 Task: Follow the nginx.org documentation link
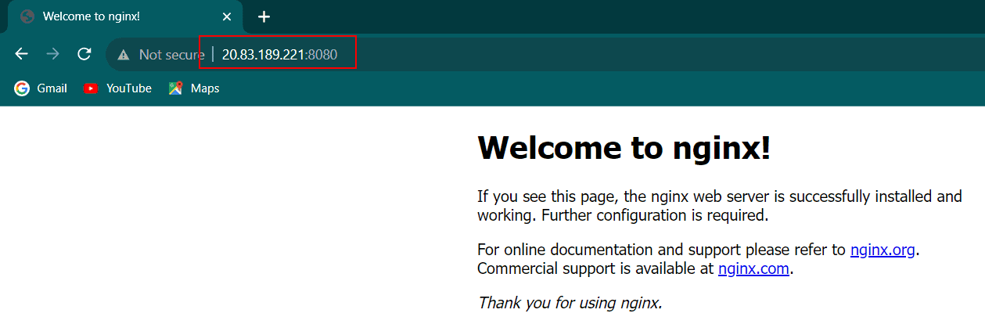coord(883,250)
